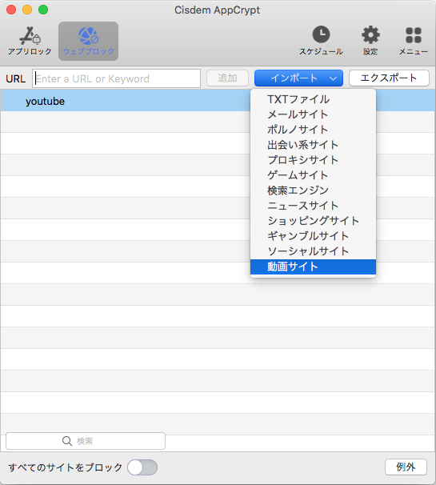Click the 追加 (Add) button
Screen dimensions: 436x485
(x=227, y=78)
